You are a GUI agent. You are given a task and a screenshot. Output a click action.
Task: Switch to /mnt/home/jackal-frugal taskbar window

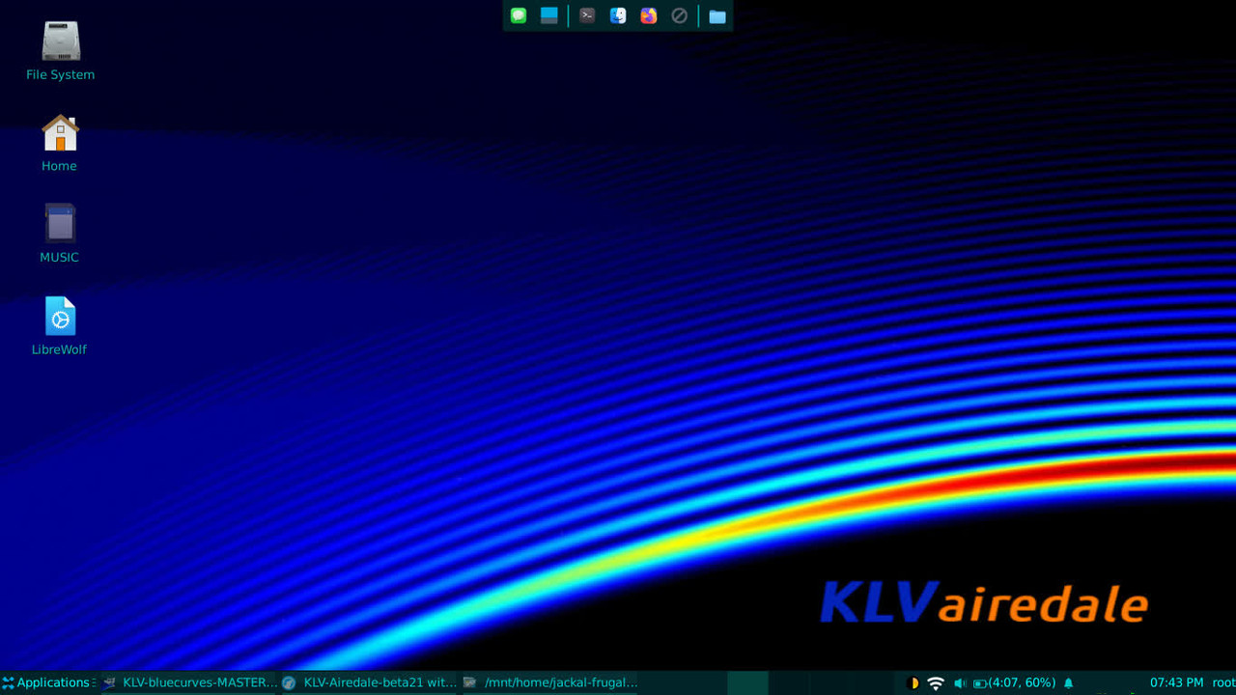pos(549,682)
